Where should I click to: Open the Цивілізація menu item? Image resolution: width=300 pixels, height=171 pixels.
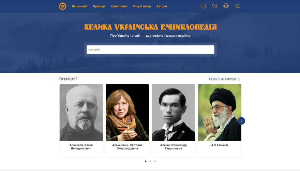tap(119, 6)
